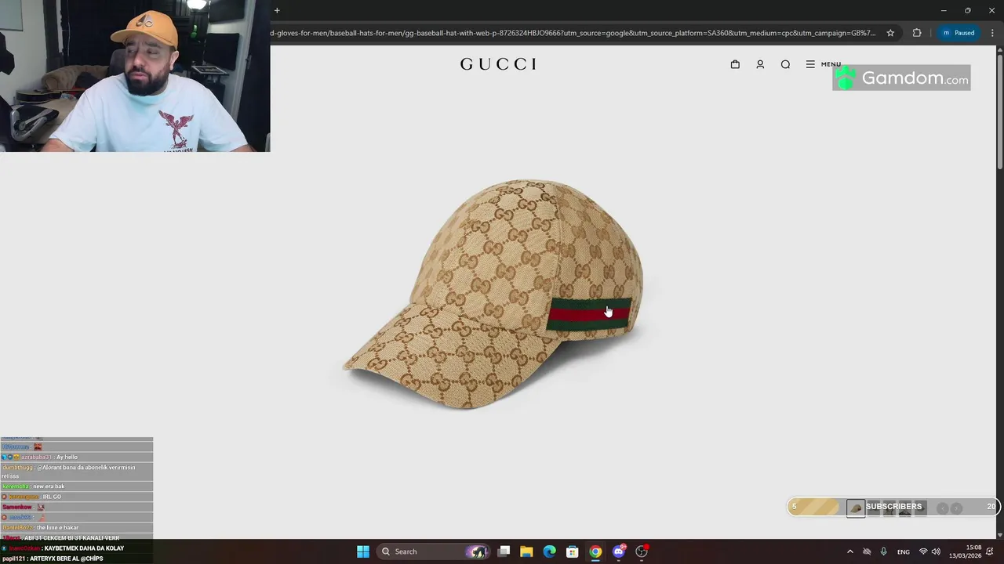Focus the Chrome address bar URL

pos(573,33)
